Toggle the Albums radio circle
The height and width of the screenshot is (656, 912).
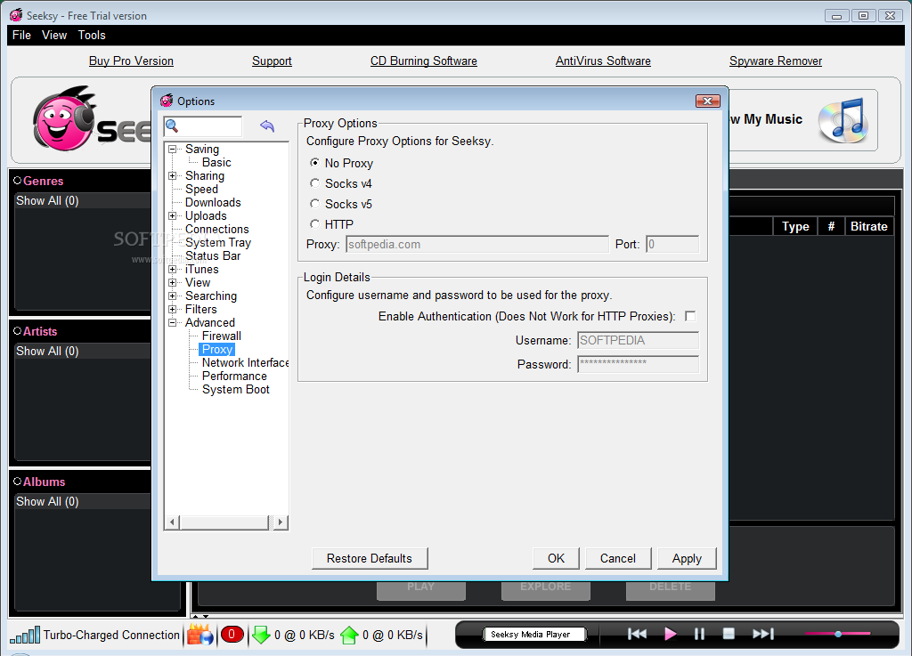coord(18,482)
